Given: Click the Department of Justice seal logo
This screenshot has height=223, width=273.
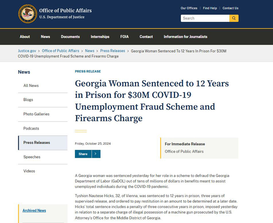Looking at the screenshot, I should point(28,14).
